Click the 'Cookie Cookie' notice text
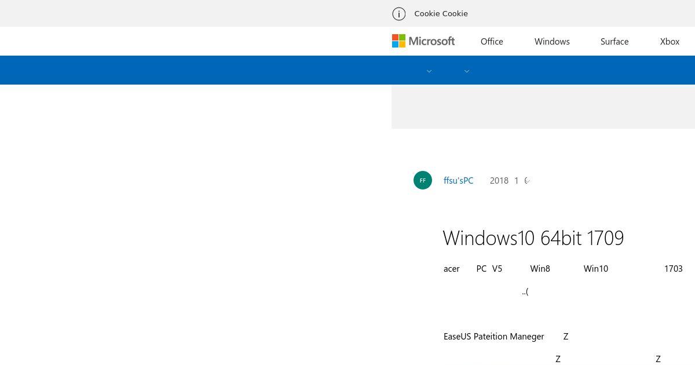Viewport: 695px width, 365px height. pos(441,13)
